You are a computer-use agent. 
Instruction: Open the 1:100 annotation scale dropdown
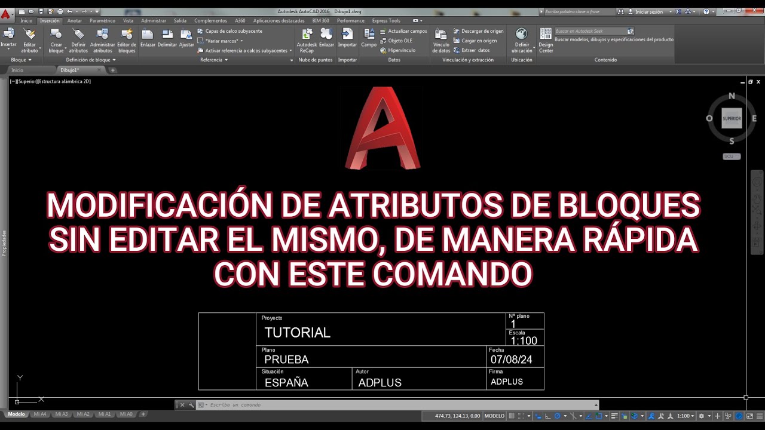pyautogui.click(x=686, y=416)
